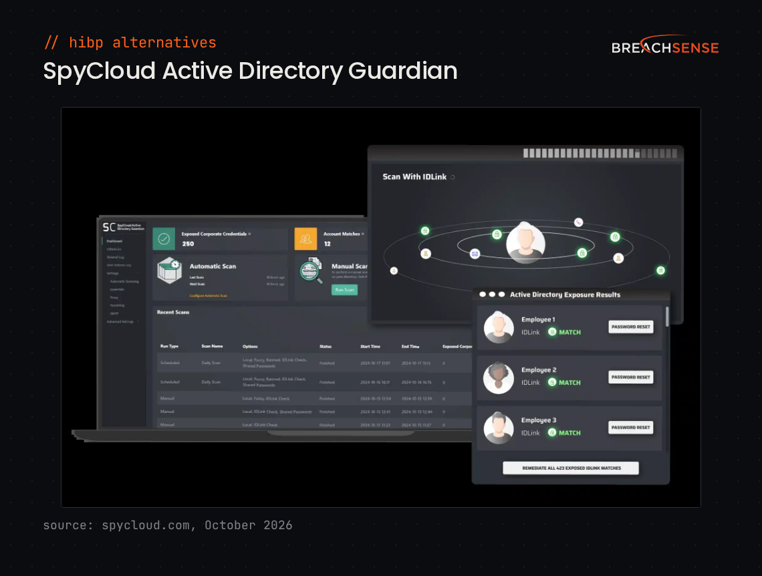Click the green Run Scan button

tap(344, 290)
